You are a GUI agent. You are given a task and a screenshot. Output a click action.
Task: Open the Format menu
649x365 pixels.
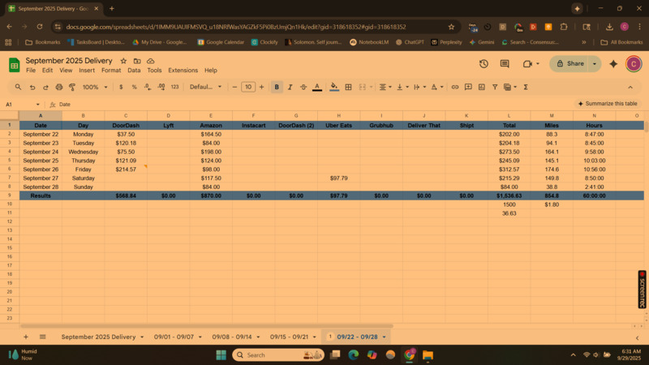tap(111, 71)
